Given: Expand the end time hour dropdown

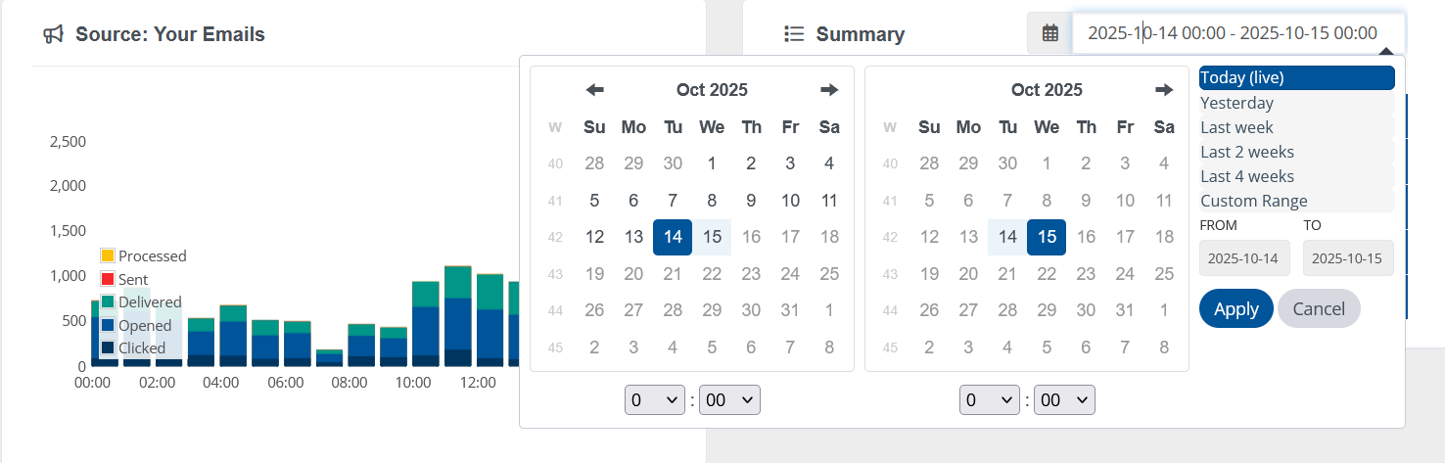Looking at the screenshot, I should [x=990, y=399].
